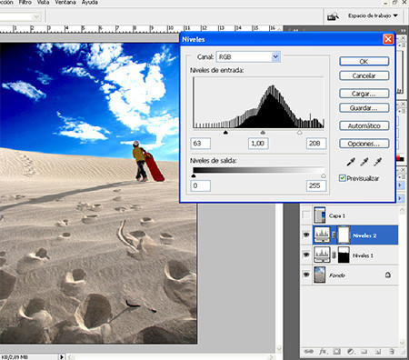Screen dimensions: 409x360
Task: Click the link icon on Niveles 1
Action: click(334, 255)
